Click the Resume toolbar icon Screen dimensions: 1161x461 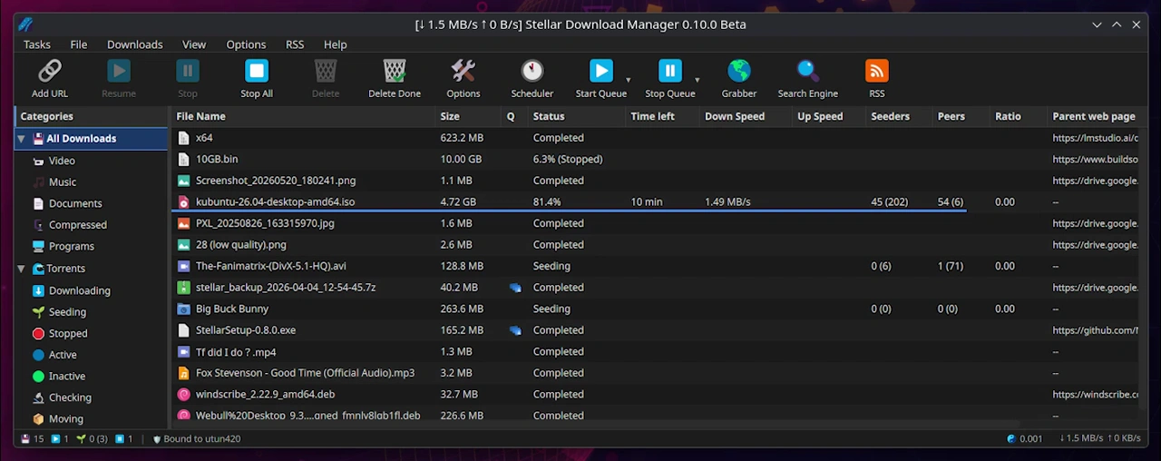pos(119,71)
